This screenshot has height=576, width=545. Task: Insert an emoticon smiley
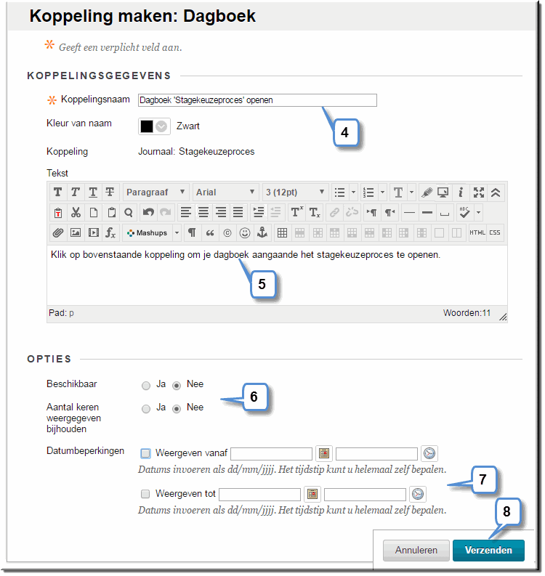245,233
